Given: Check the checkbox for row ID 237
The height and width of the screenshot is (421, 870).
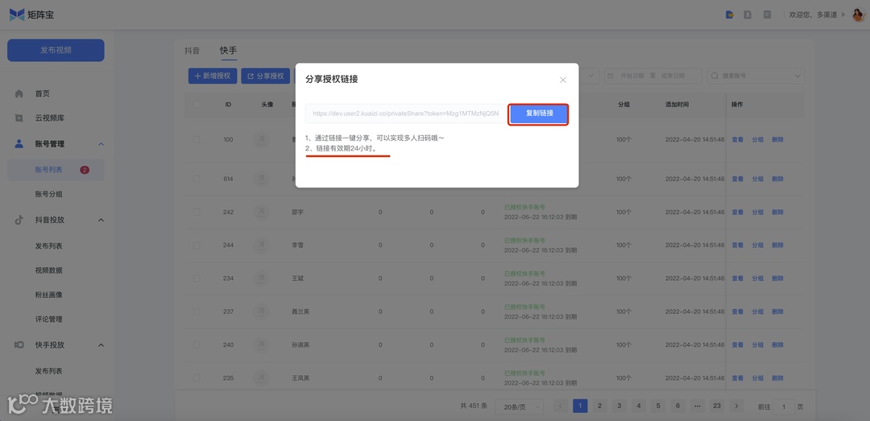Looking at the screenshot, I should 197,312.
